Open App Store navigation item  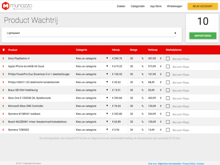coord(156,6)
